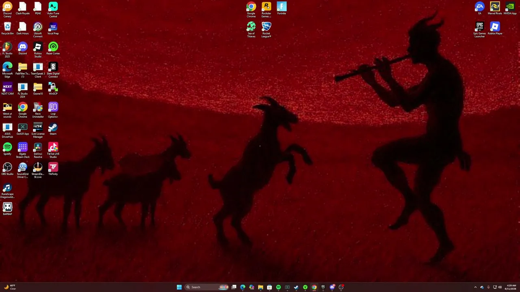Image resolution: width=520 pixels, height=292 pixels.
Task: Open Microsoft Store from the taskbar
Action: (x=269, y=287)
